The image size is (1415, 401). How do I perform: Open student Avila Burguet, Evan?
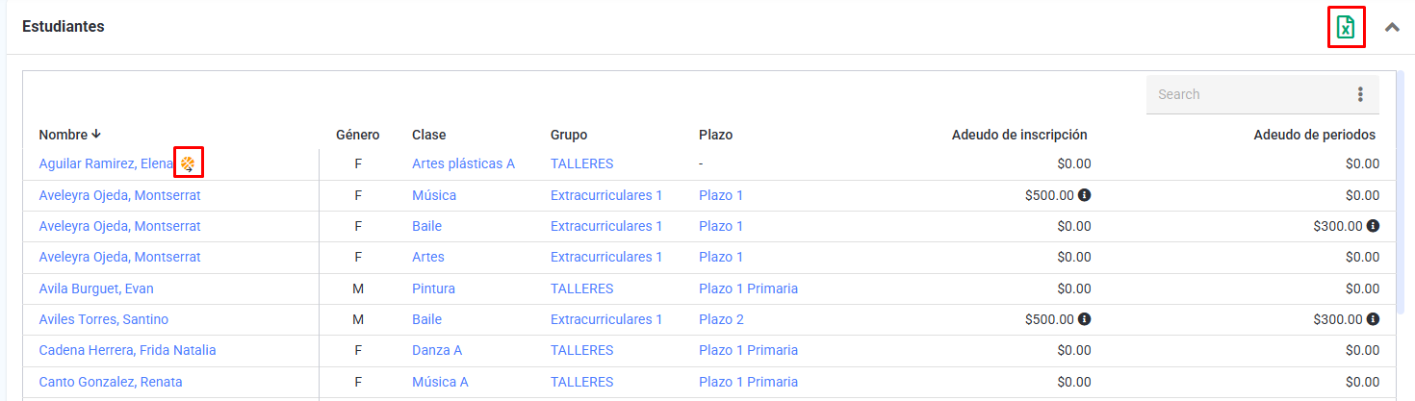(x=96, y=288)
